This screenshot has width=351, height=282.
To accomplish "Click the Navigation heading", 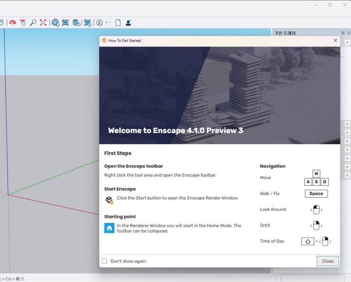I will (x=272, y=166).
